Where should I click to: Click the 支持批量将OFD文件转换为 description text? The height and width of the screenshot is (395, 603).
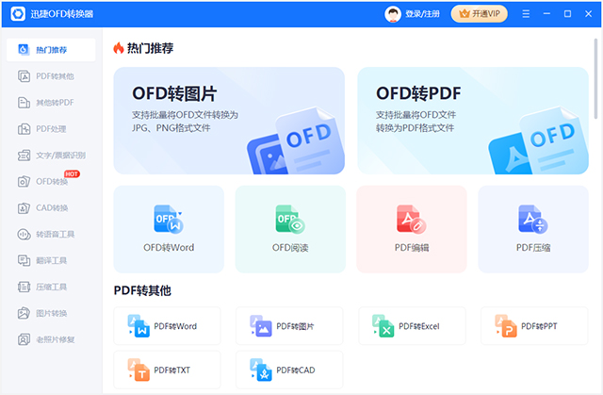pos(185,115)
